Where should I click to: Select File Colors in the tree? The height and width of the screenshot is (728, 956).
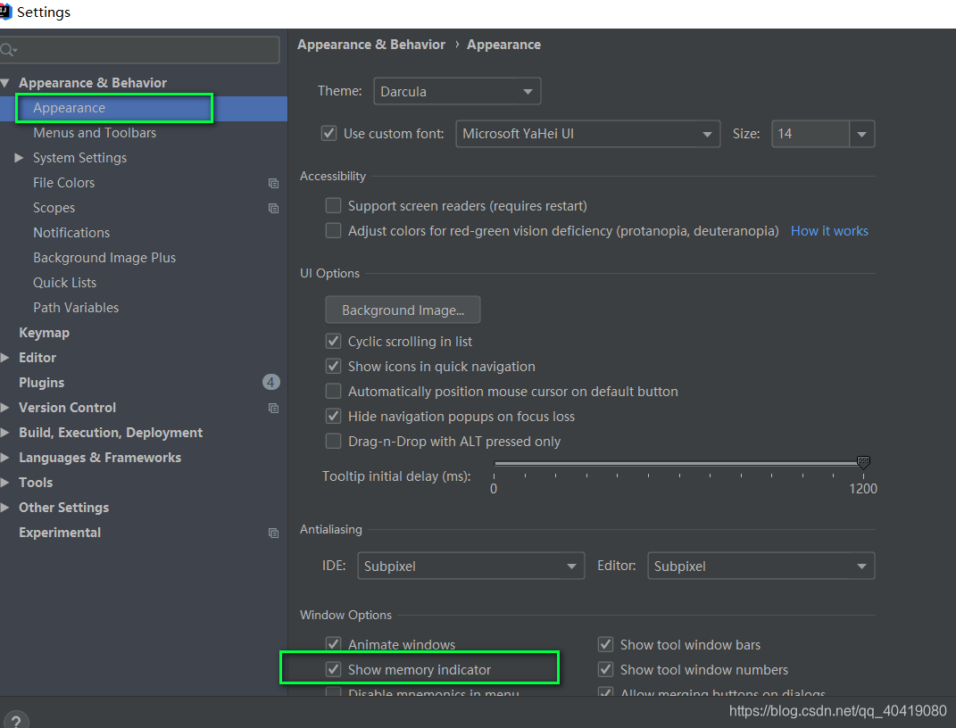point(64,183)
